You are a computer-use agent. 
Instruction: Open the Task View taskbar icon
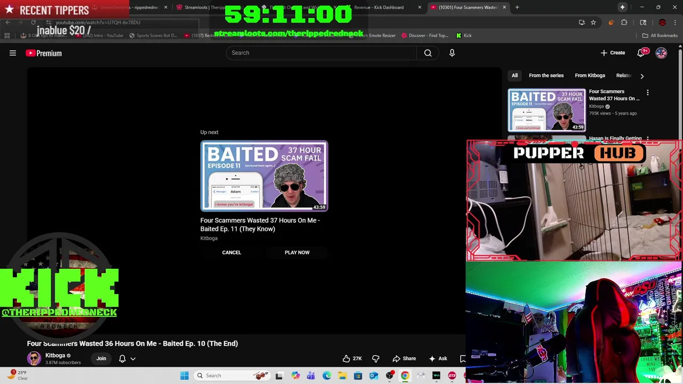click(x=279, y=375)
